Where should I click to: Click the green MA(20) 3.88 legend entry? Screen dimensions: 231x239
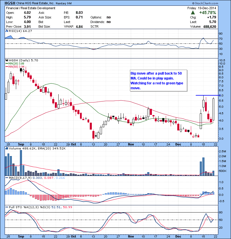coord(15,64)
